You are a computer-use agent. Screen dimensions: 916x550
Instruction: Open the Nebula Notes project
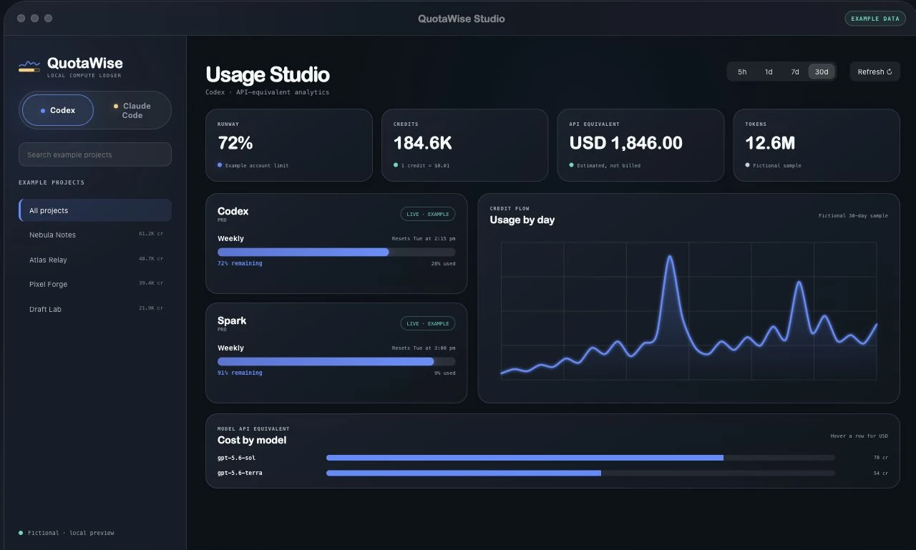coord(95,235)
